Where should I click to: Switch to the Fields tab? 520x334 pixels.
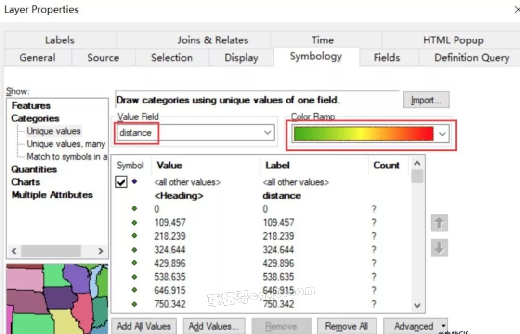click(x=387, y=58)
